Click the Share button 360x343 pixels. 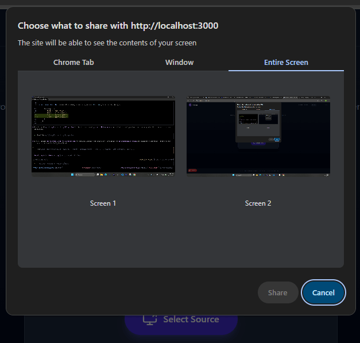278,292
